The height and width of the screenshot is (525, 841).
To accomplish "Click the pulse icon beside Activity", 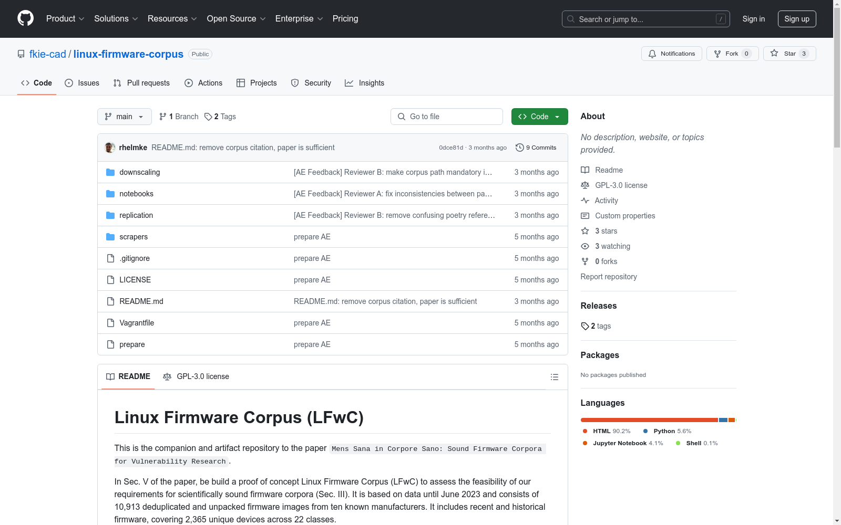I will click(585, 201).
